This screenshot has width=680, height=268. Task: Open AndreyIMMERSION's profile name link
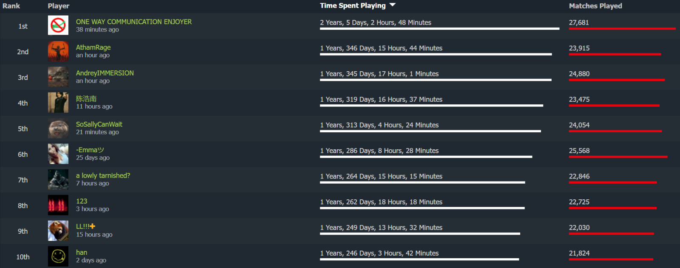pyautogui.click(x=105, y=73)
